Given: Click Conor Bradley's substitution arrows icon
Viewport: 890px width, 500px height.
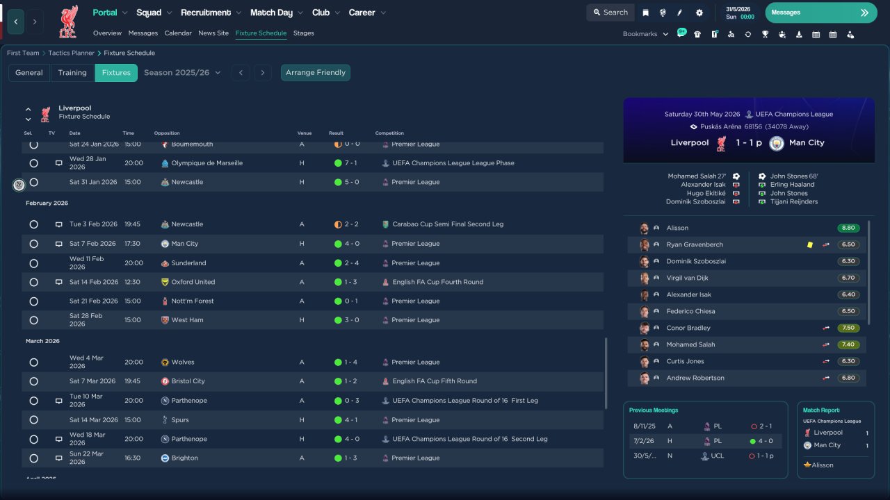Looking at the screenshot, I should (826, 328).
